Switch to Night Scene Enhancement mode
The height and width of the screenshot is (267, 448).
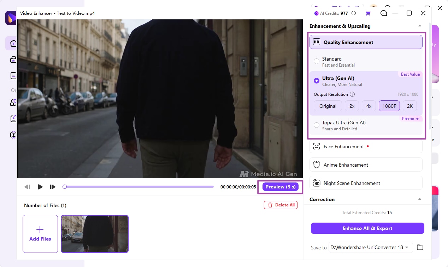(366, 183)
